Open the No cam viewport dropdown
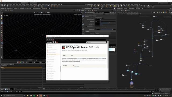 tap(80, 15)
